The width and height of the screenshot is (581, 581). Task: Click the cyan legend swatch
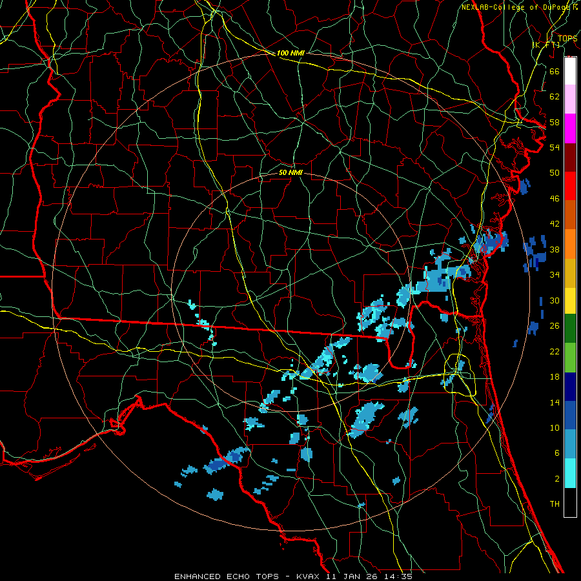pyautogui.click(x=570, y=473)
